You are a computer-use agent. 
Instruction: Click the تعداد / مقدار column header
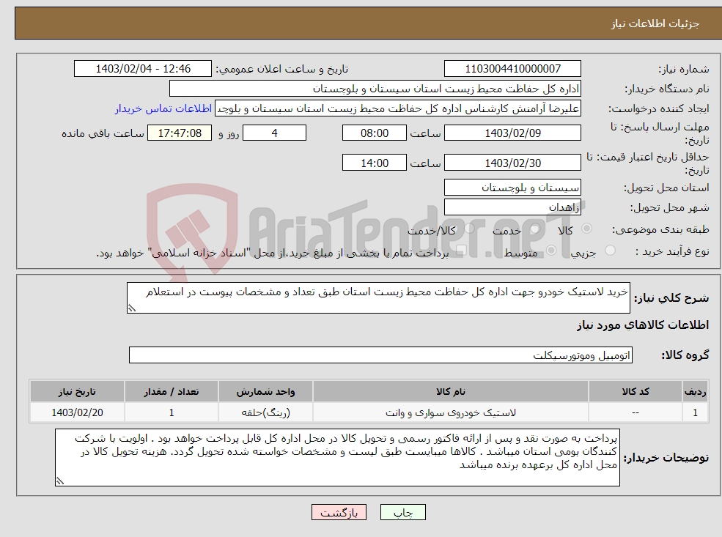(172, 392)
